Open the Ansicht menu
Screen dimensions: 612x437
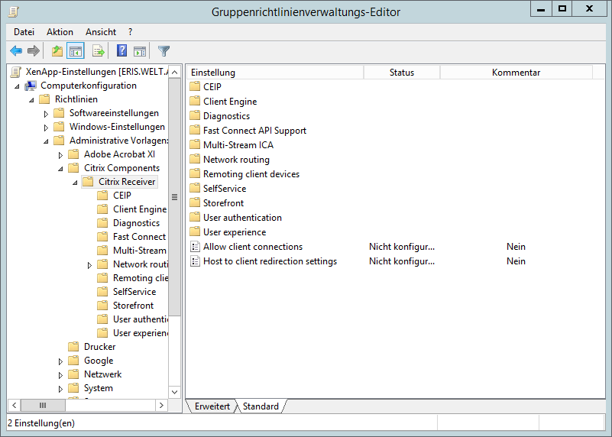(x=101, y=32)
